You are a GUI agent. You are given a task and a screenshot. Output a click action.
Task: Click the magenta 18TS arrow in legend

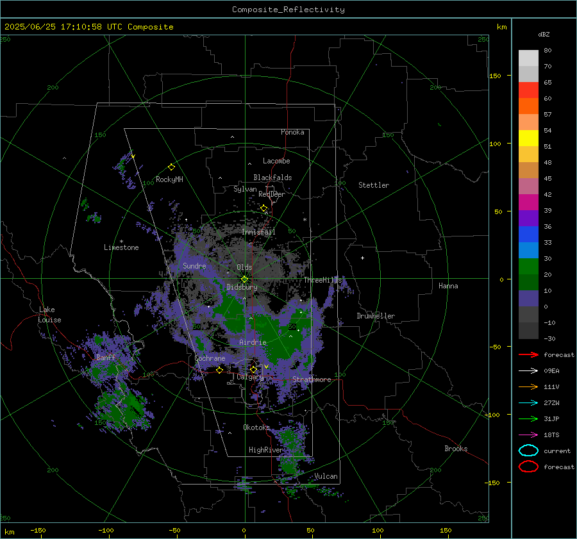528,435
